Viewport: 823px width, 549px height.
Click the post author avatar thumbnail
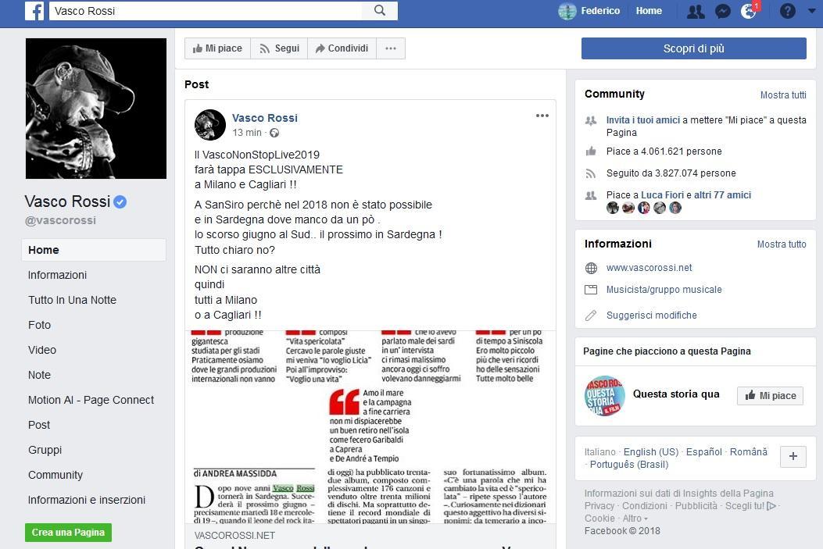coord(210,125)
